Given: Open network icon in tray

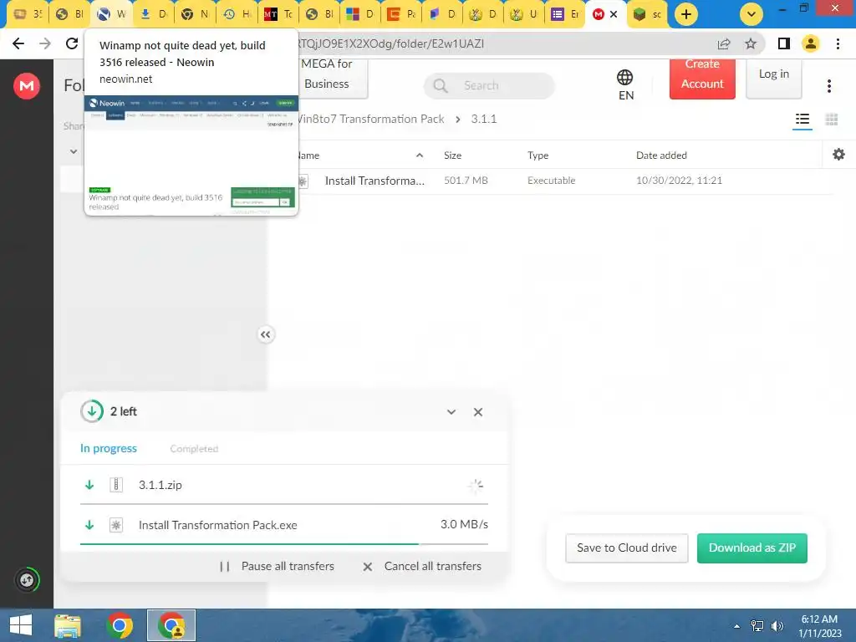Looking at the screenshot, I should point(757,626).
